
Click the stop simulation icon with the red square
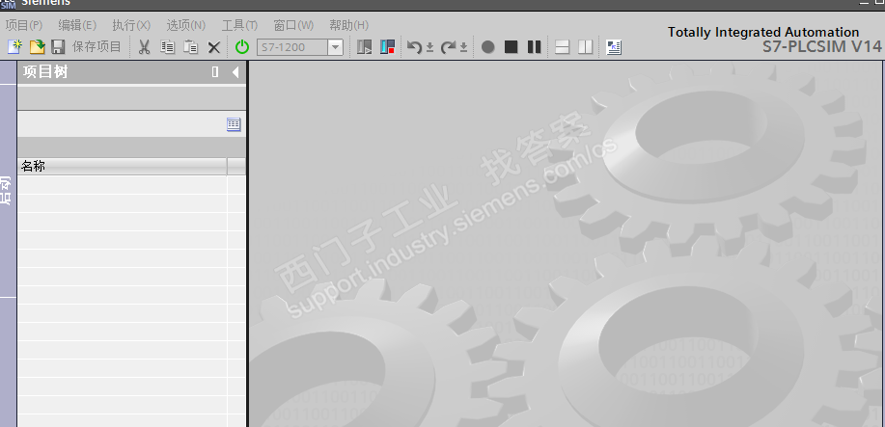click(387, 47)
